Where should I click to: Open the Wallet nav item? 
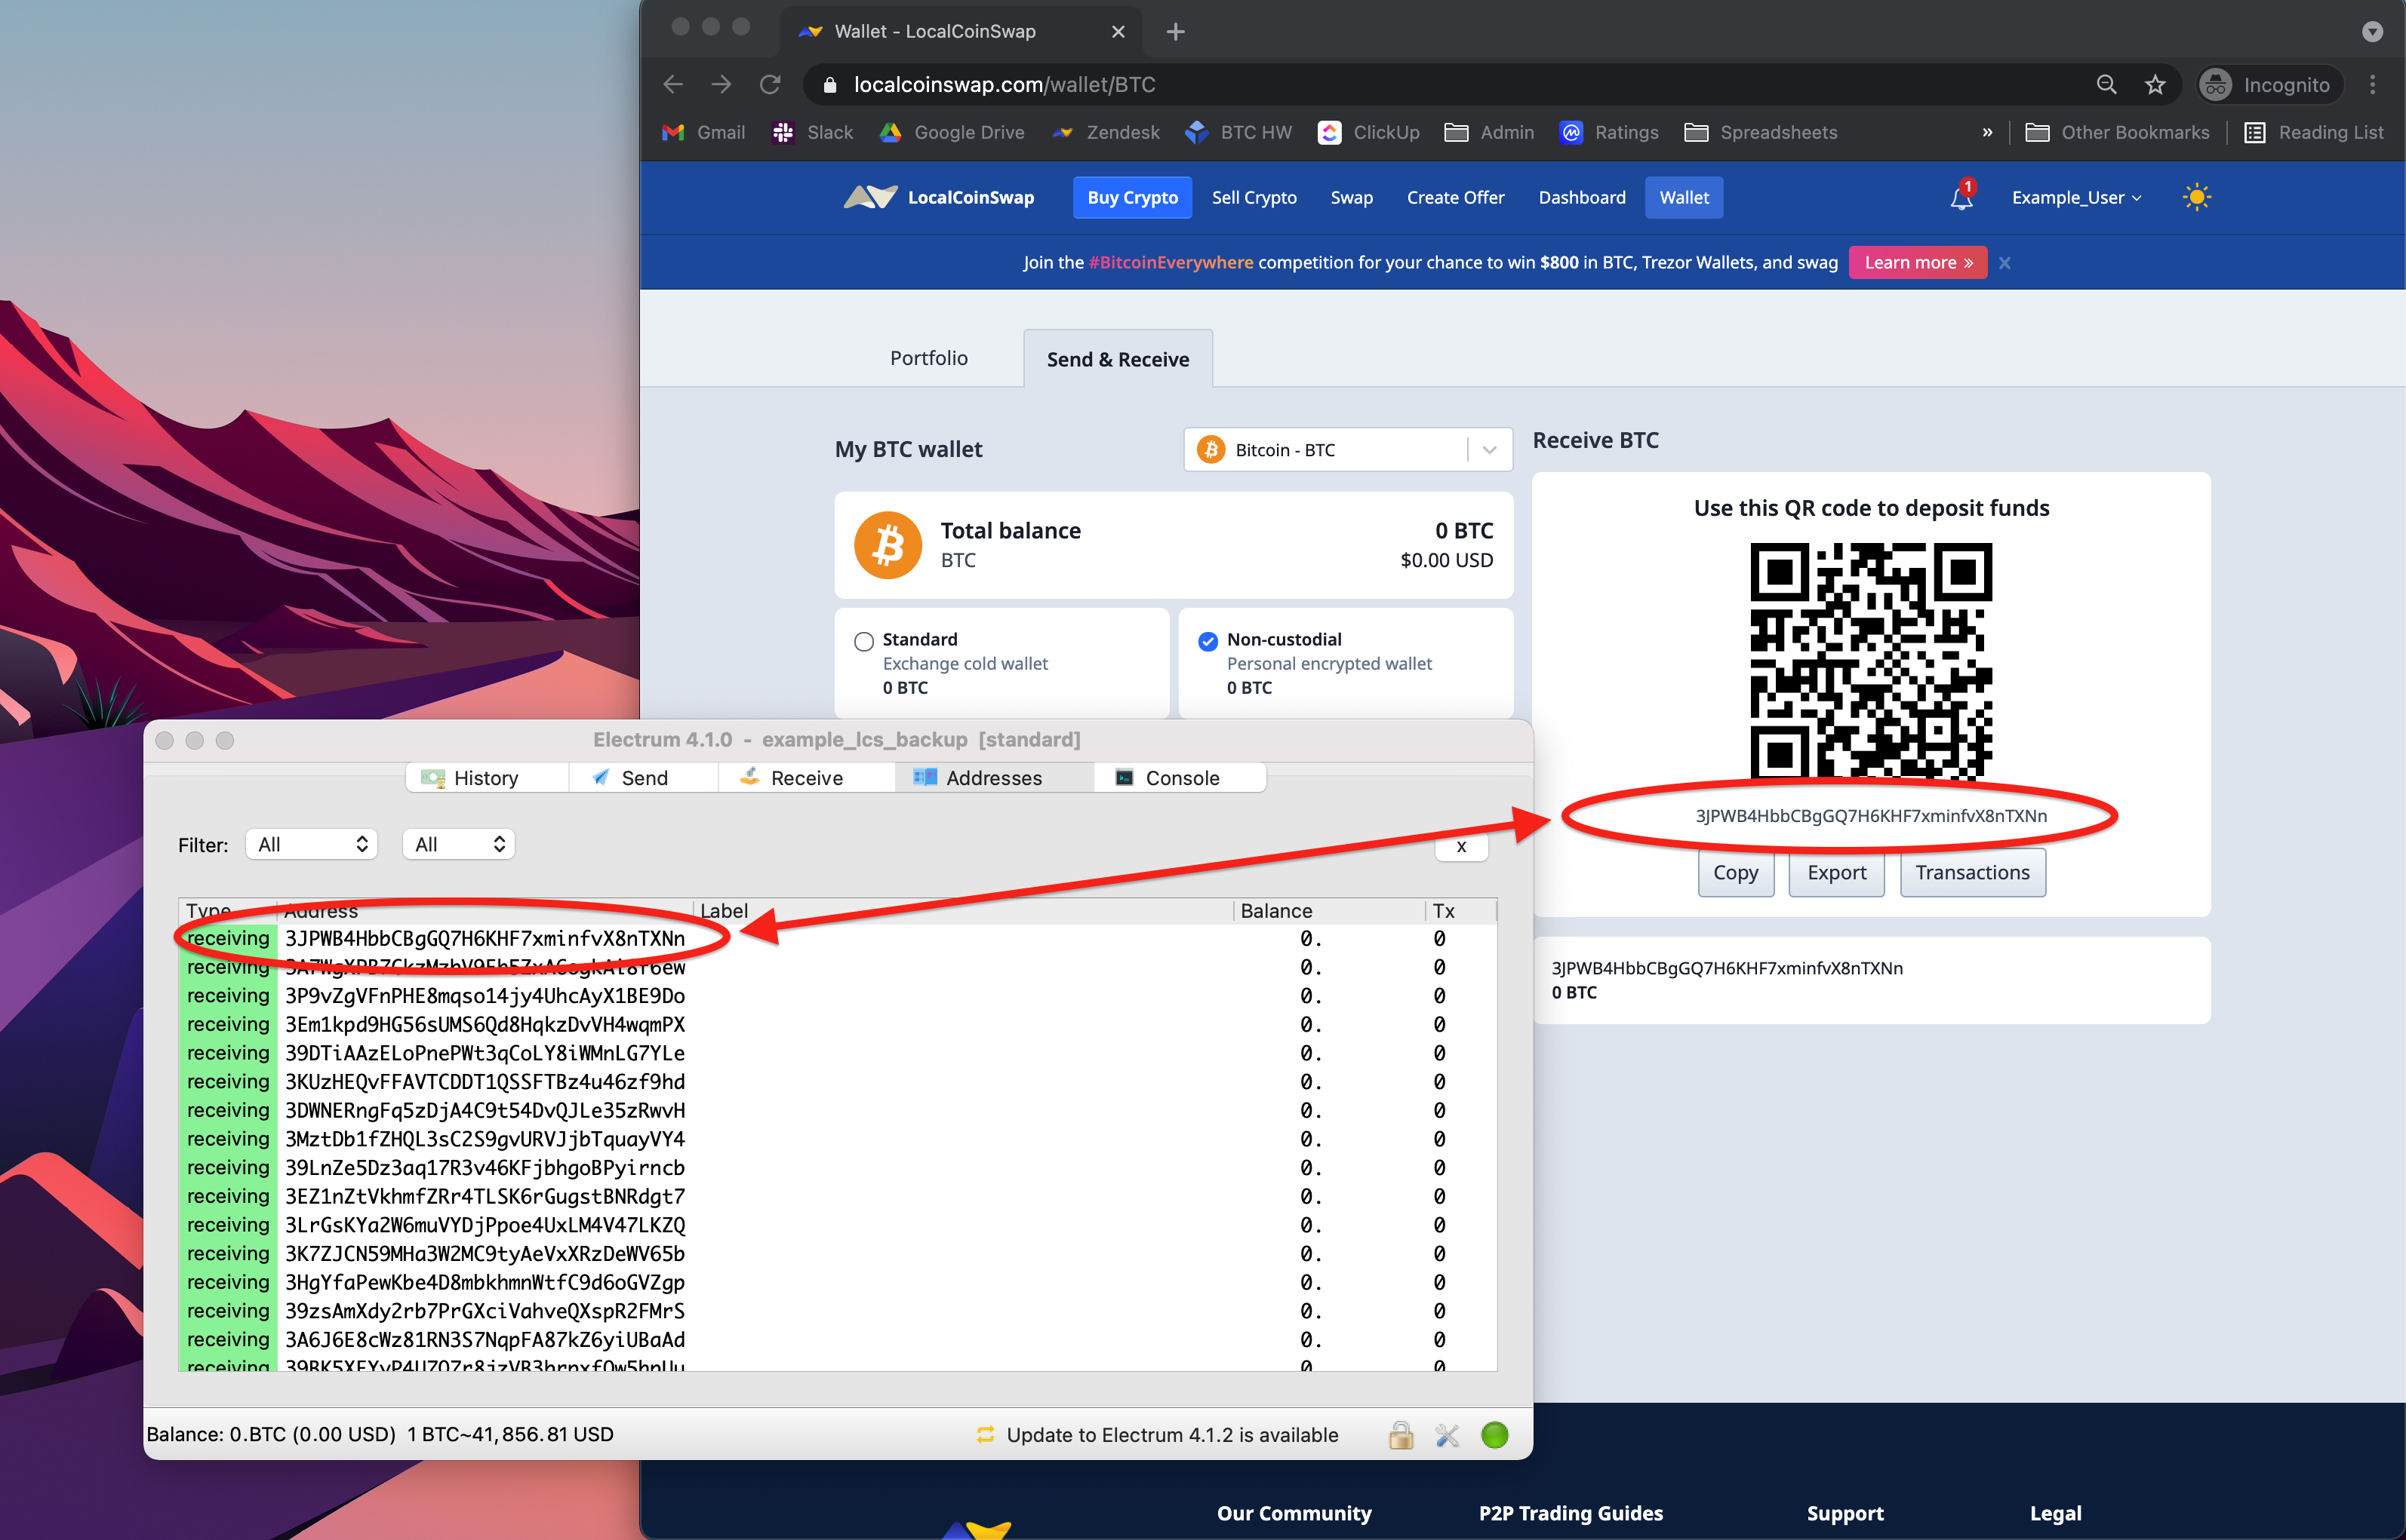tap(1684, 197)
